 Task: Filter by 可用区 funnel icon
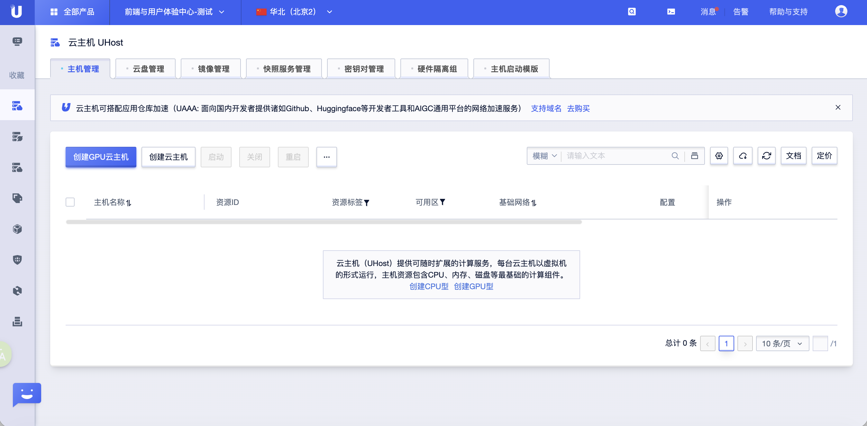point(442,202)
